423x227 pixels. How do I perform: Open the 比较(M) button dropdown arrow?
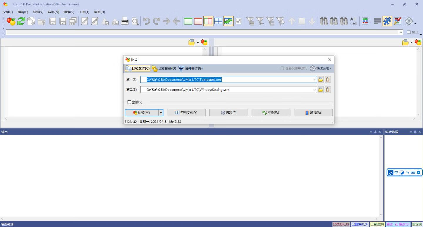tap(161, 113)
